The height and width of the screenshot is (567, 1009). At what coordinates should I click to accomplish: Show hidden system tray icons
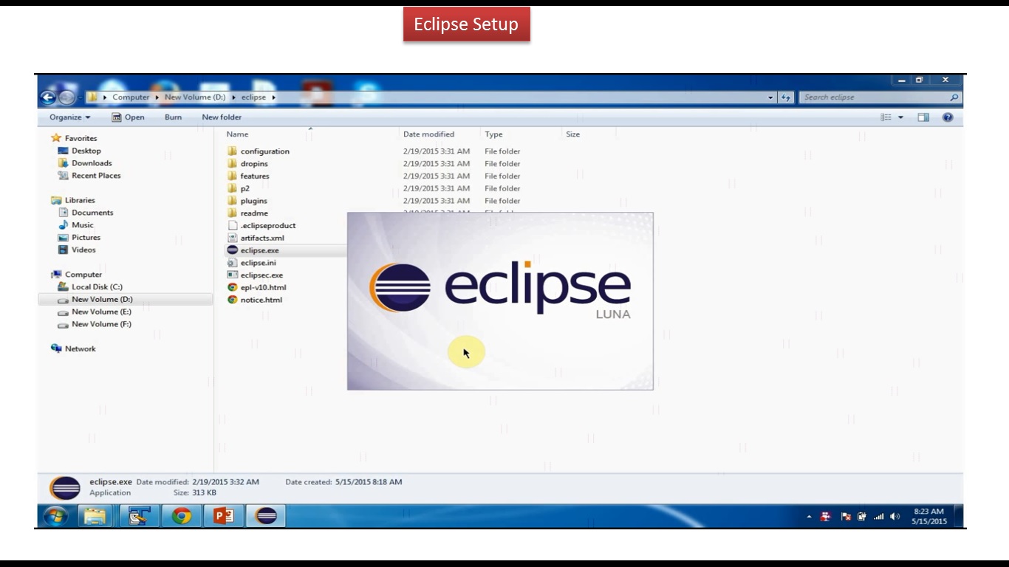[809, 517]
